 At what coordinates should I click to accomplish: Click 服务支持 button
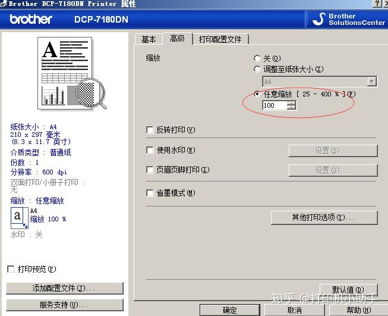click(65, 305)
